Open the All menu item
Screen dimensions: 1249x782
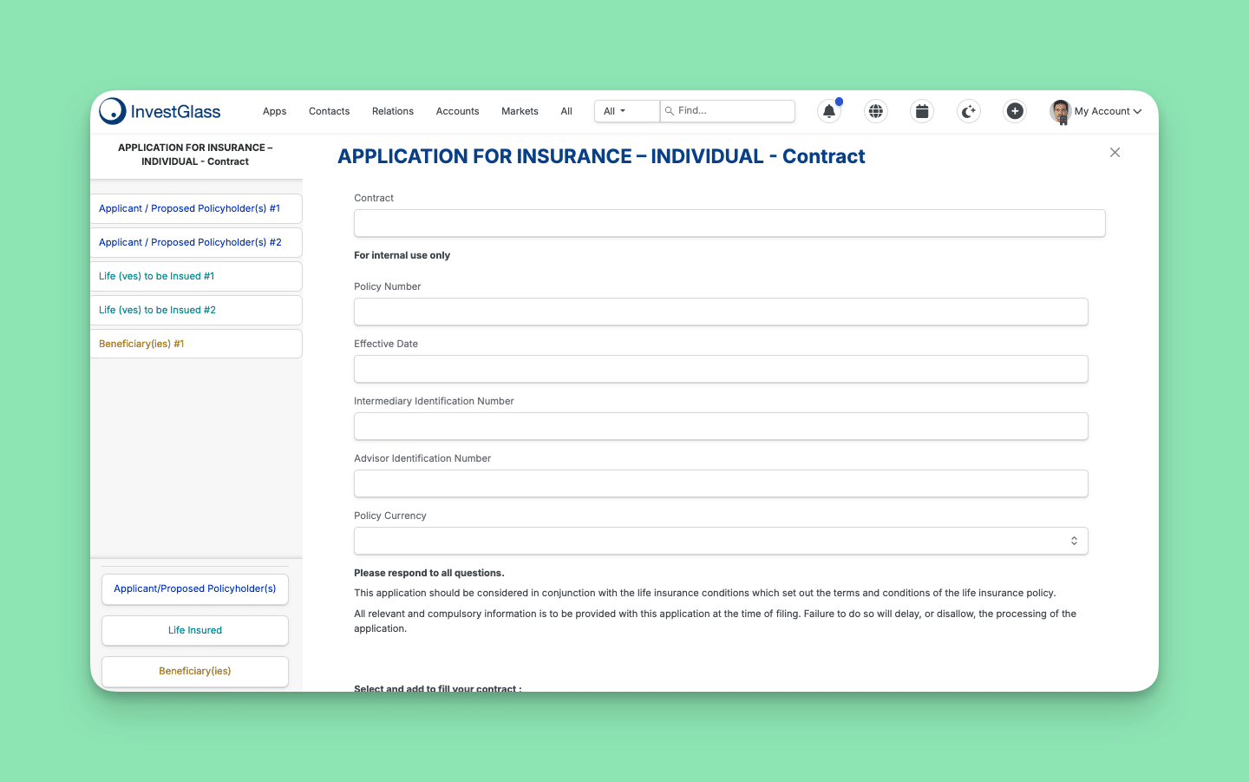tap(566, 111)
